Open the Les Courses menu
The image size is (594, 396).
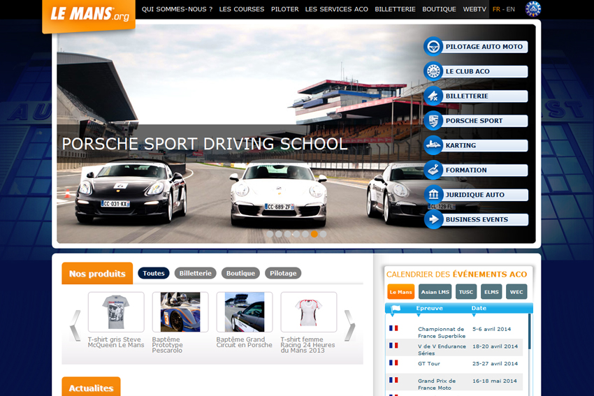(242, 9)
